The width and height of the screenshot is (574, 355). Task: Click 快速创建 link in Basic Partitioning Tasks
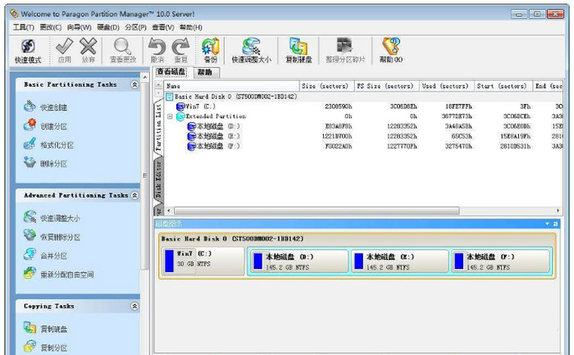pyautogui.click(x=53, y=107)
